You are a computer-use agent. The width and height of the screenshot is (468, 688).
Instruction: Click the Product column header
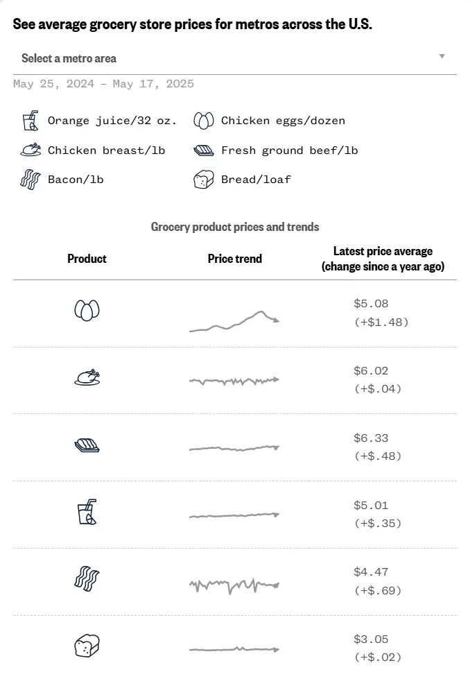(x=87, y=259)
